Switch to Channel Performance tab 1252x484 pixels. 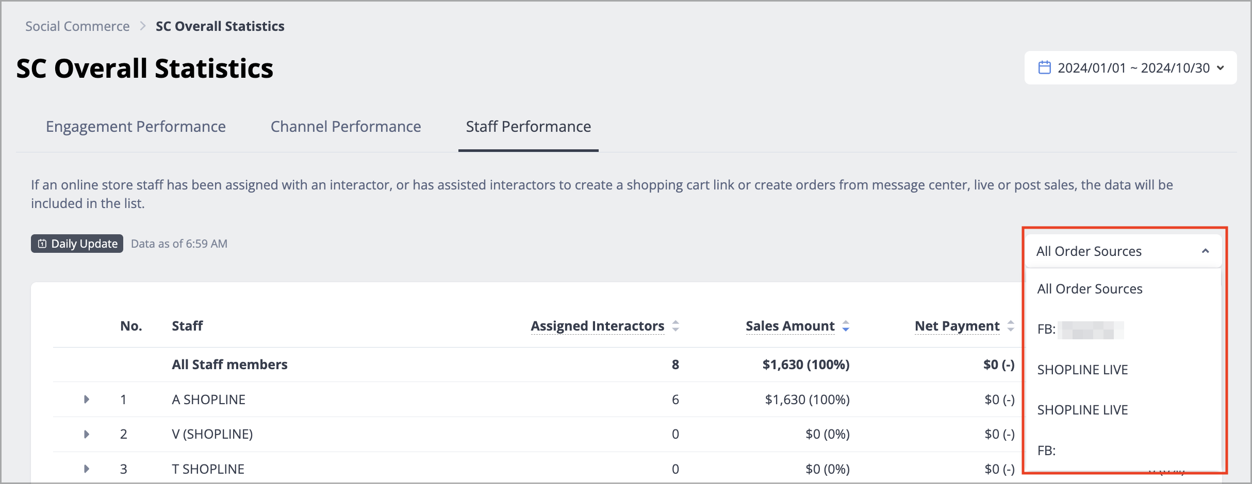coord(345,127)
